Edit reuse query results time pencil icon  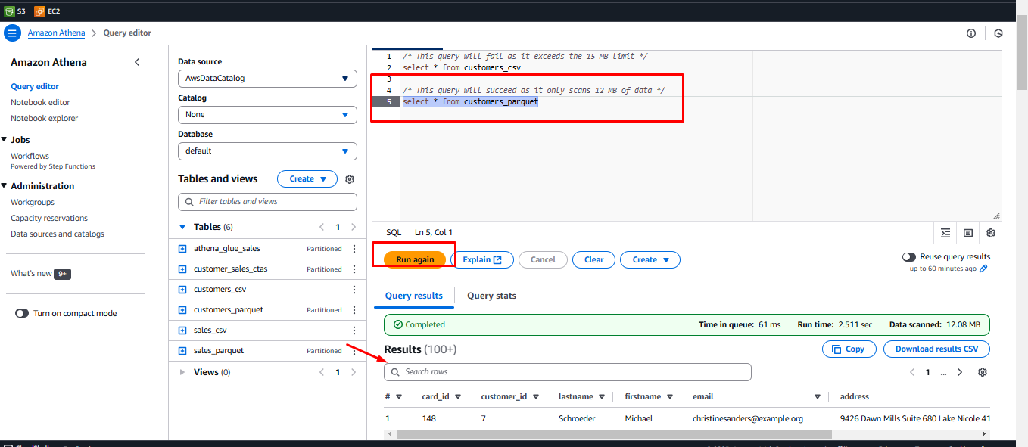[983, 269]
